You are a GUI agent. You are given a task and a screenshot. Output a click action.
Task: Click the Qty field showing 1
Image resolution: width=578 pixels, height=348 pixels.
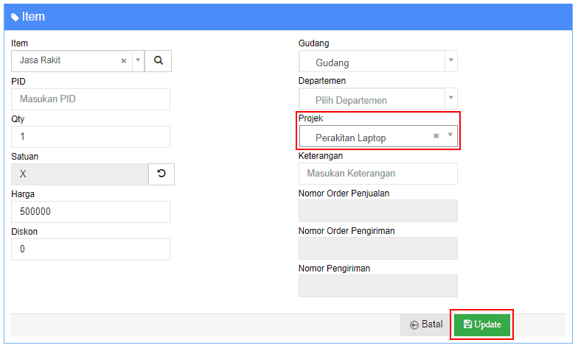click(91, 137)
